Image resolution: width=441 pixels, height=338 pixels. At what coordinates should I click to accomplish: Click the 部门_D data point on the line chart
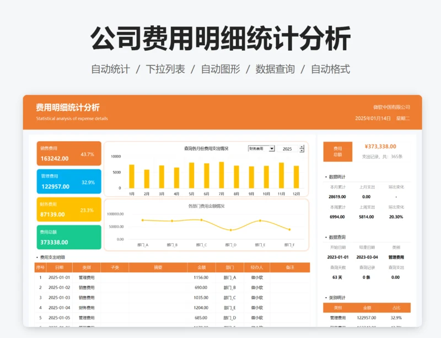point(230,230)
